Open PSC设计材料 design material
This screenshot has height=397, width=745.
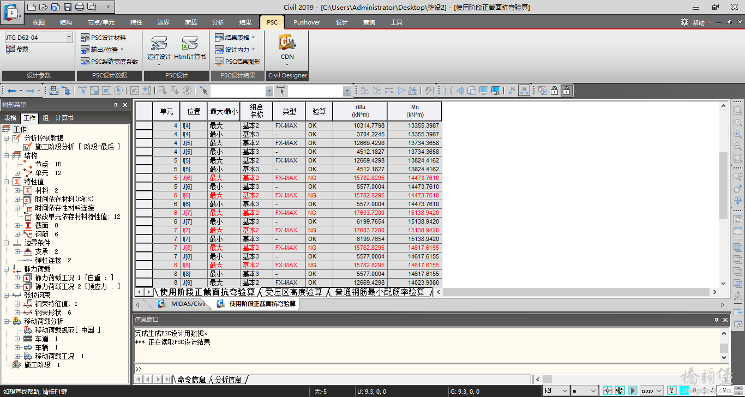103,38
